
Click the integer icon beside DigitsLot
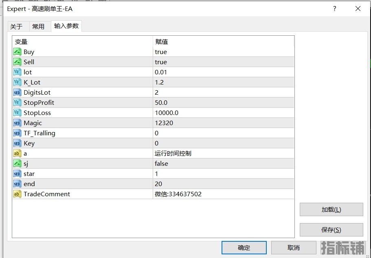17,92
